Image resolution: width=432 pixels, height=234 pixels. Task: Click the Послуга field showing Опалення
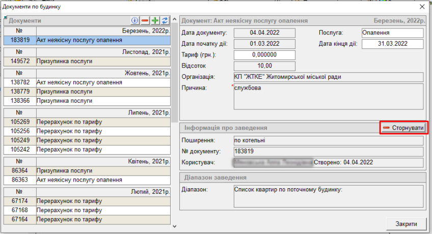click(x=392, y=33)
